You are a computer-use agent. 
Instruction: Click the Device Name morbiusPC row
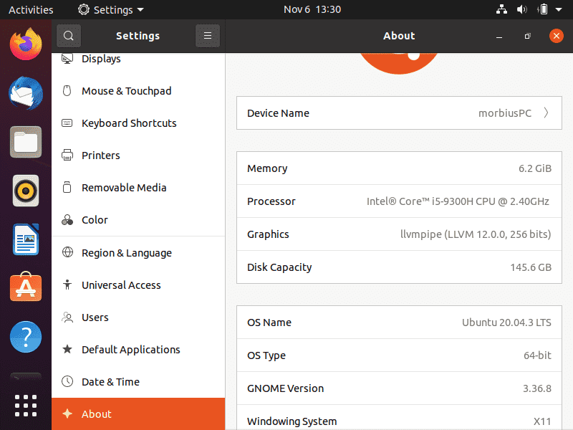(399, 113)
